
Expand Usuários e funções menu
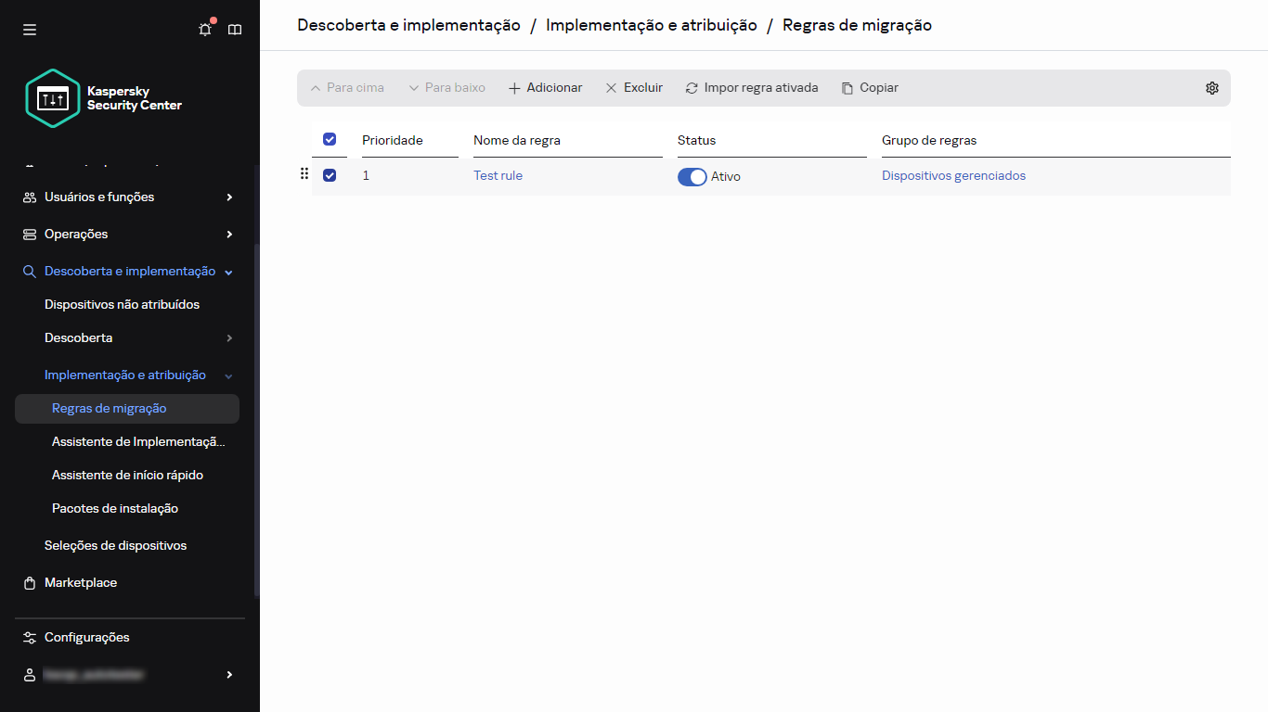229,197
